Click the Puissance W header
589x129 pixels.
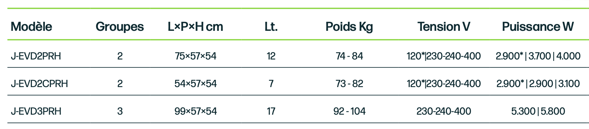coord(538,27)
